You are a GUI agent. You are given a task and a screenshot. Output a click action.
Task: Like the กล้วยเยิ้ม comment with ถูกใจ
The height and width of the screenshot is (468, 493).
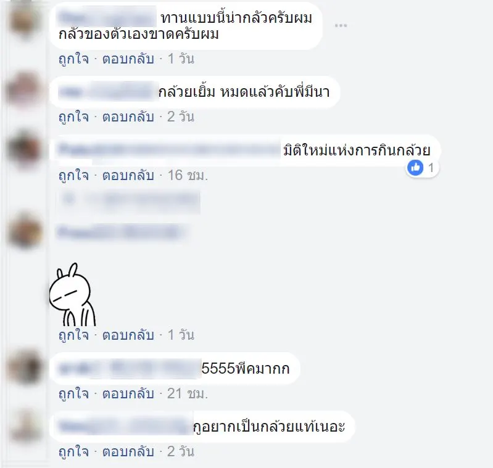(x=74, y=117)
